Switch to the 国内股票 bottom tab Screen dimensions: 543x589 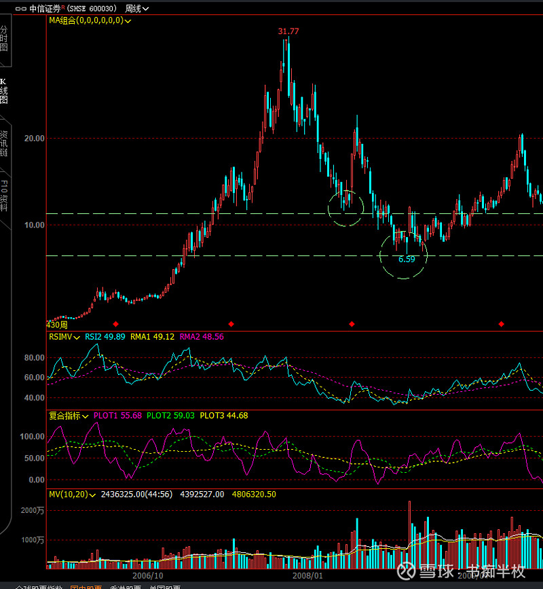coord(86,587)
